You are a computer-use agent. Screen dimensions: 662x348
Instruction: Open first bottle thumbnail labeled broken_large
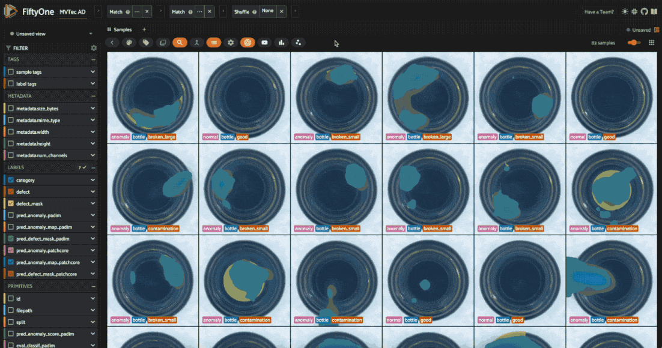pos(153,97)
